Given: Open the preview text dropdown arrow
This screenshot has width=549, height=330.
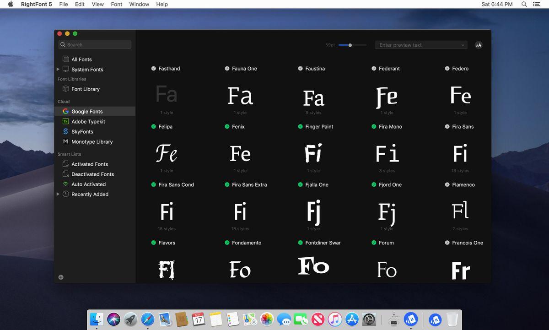Looking at the screenshot, I should [x=463, y=45].
